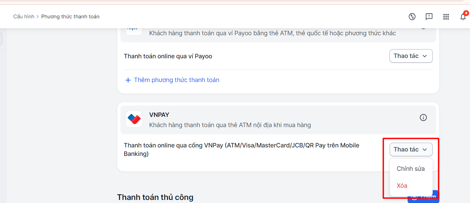Go to Cấu hình in the breadcrumb
This screenshot has height=203, width=470.
[x=24, y=17]
